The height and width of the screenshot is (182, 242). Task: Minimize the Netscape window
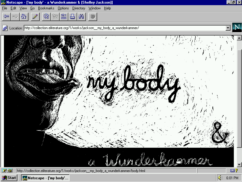click(x=229, y=2)
